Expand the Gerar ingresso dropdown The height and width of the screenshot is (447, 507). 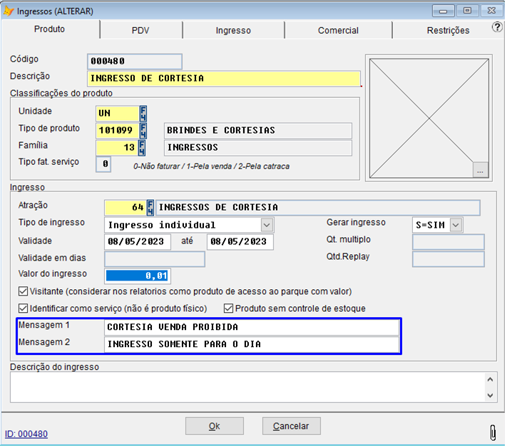point(456,225)
